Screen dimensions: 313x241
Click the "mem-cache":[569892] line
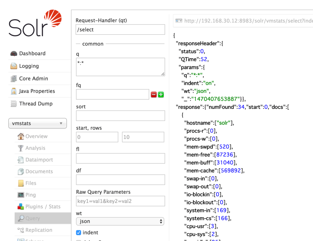pyautogui.click(x=214, y=171)
